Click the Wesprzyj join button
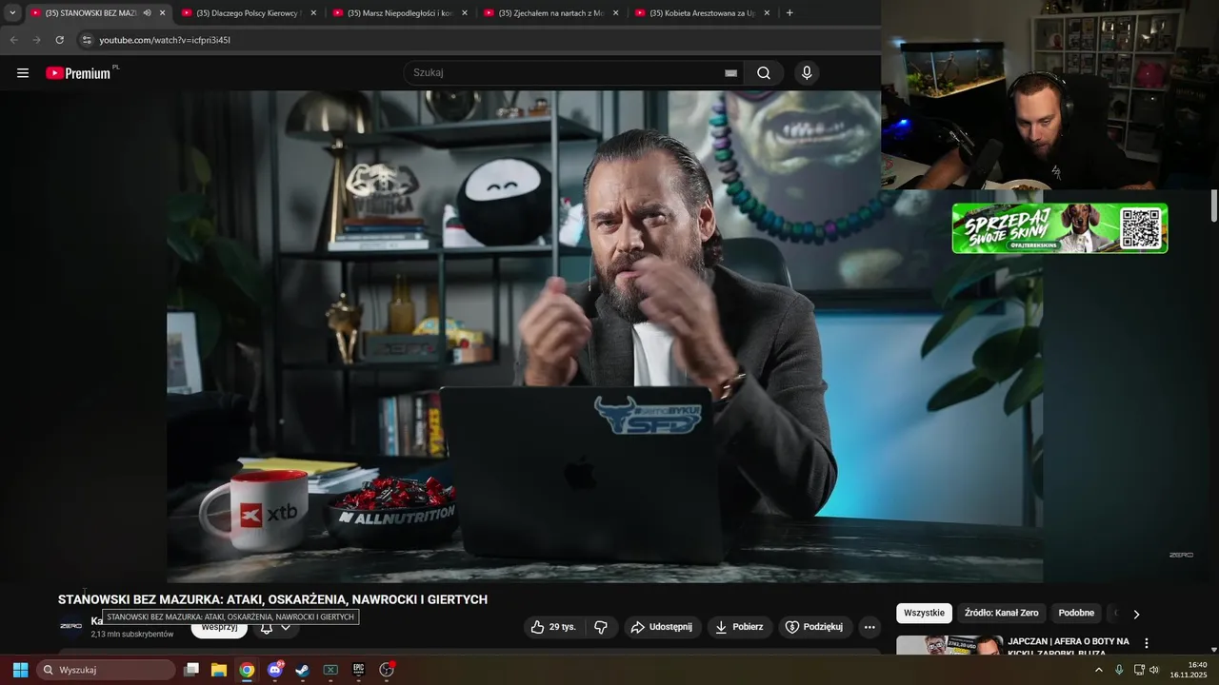 point(219,627)
